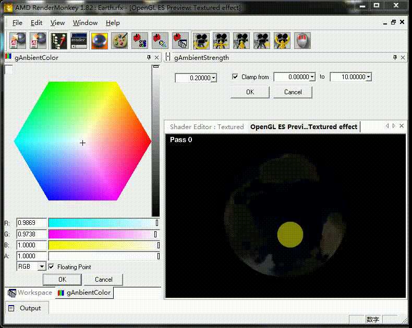Viewport: 412px width, 328px height.
Task: Open the File menu
Action: [17, 23]
